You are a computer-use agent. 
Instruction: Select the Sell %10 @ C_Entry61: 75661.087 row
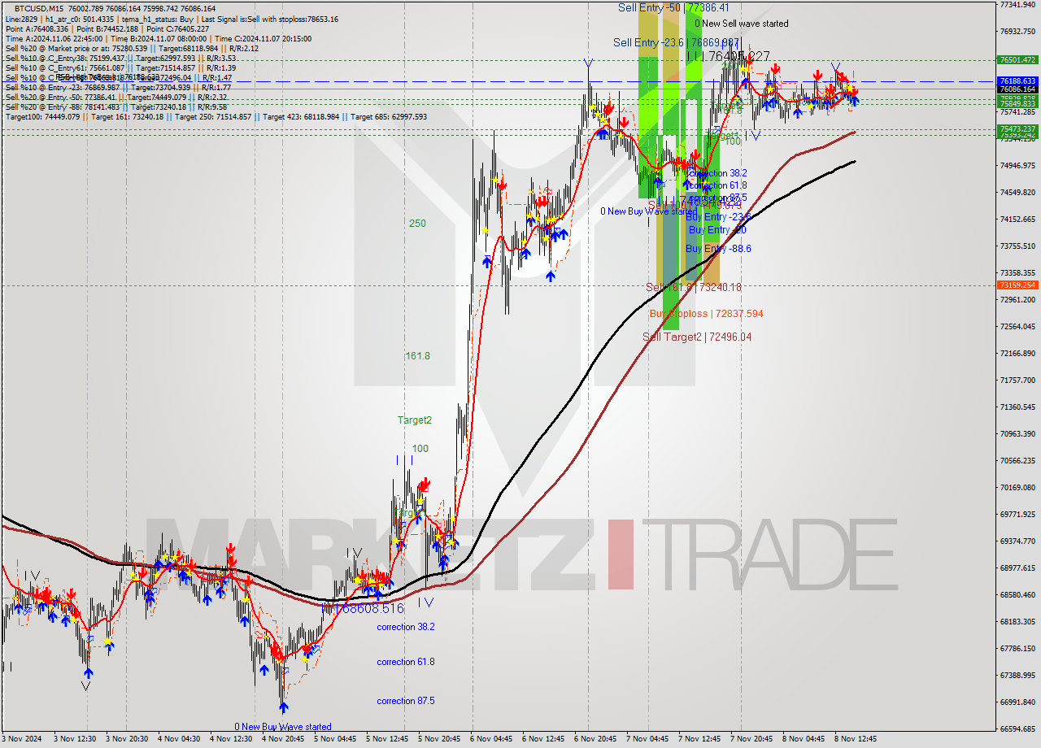(120, 67)
